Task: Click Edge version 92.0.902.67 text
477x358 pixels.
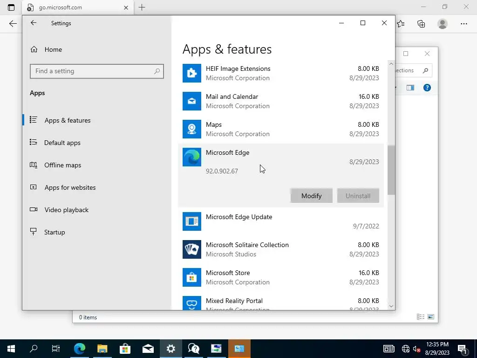Action: point(222,171)
